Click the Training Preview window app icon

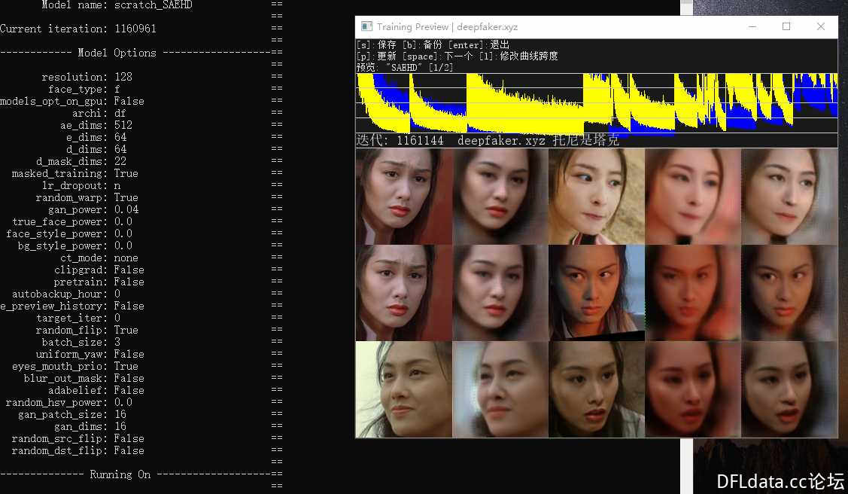366,27
